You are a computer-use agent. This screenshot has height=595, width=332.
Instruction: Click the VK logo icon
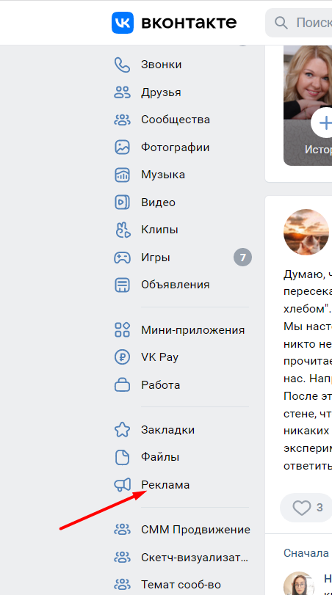123,23
